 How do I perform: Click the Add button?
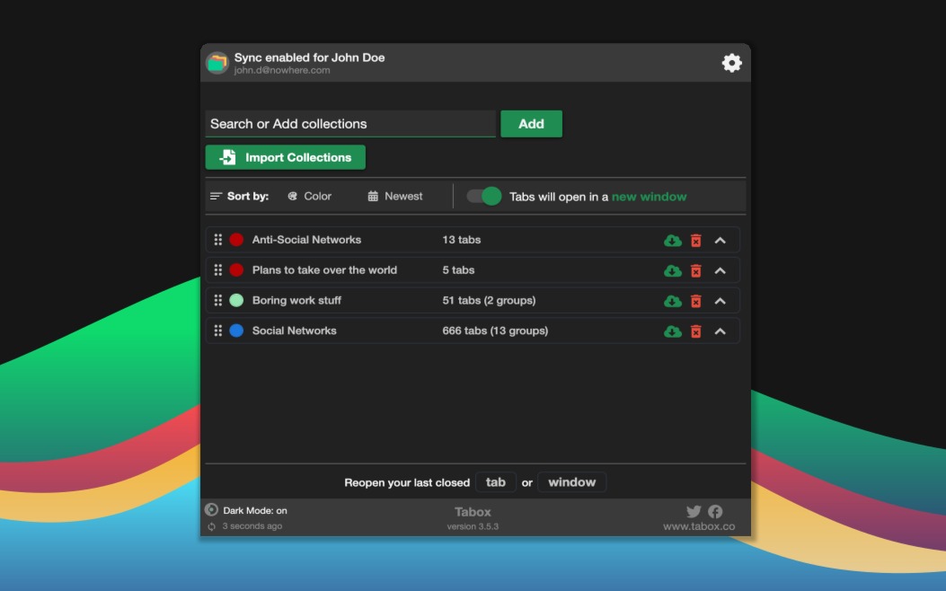531,124
